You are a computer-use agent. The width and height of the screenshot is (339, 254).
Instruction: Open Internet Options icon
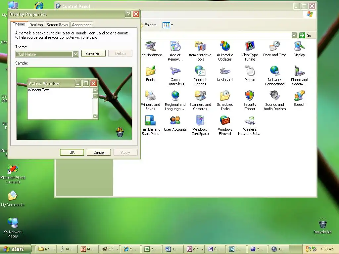tap(200, 76)
